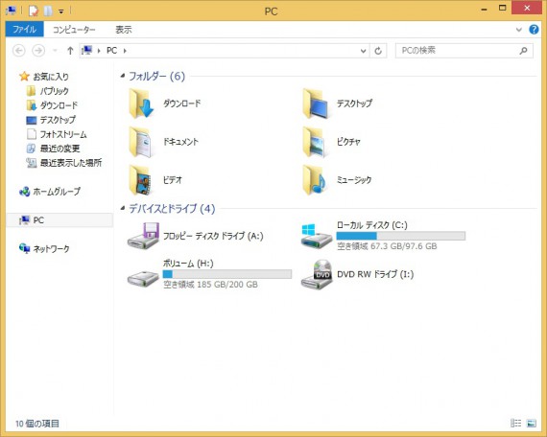Select パブリック in favorites

(x=54, y=91)
